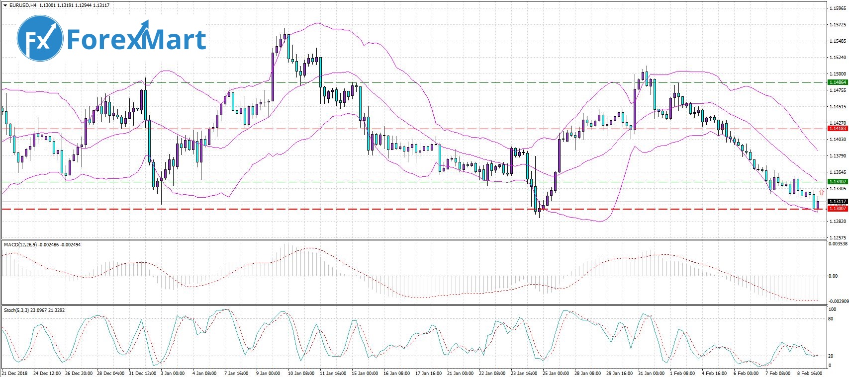849x377 pixels.
Task: Click the 80 level on Stochastic scale
Action: pos(831,319)
